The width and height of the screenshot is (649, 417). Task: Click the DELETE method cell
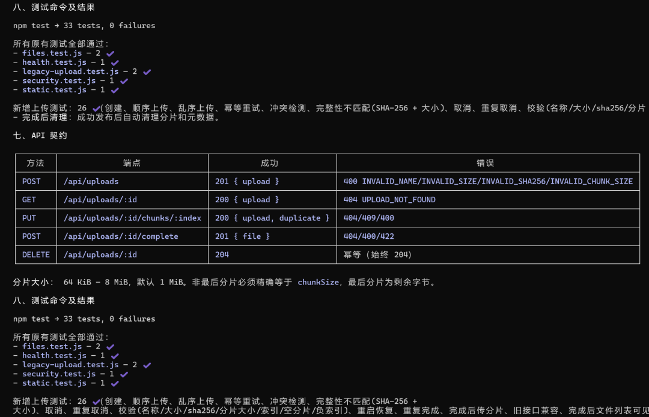pyautogui.click(x=35, y=254)
